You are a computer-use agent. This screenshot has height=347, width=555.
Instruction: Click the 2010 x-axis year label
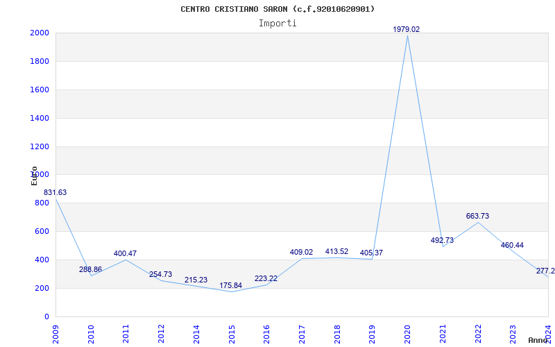coord(91,334)
